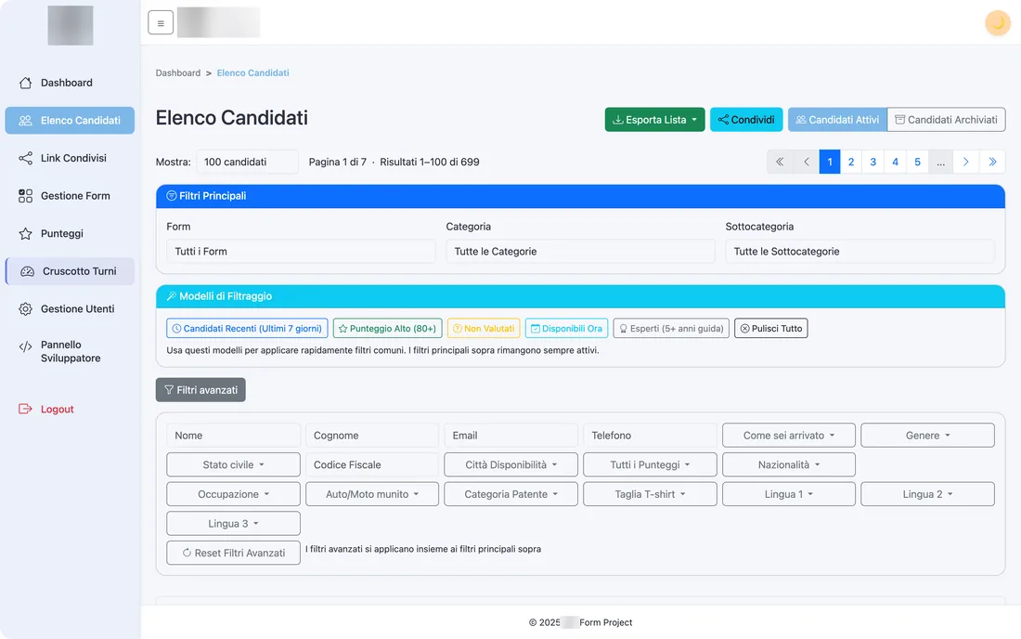The height and width of the screenshot is (639, 1021).
Task: Open the Lingua 1 dropdown
Action: pos(789,494)
